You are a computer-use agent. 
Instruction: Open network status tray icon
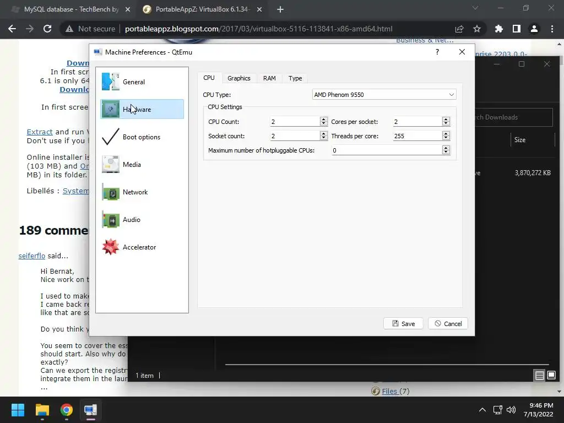click(498, 410)
